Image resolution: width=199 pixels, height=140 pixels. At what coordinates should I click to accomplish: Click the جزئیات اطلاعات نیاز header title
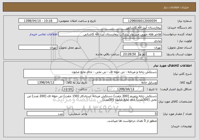point(176,7)
